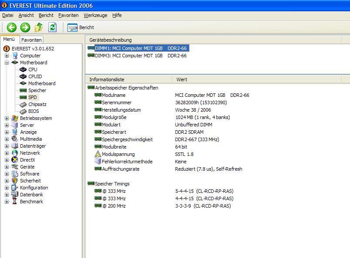Expand the DirectX node
The height and width of the screenshot is (258, 350).
pyautogui.click(x=7, y=160)
